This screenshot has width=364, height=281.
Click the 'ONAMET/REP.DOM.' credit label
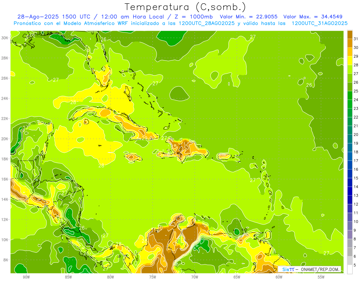pos(320,269)
